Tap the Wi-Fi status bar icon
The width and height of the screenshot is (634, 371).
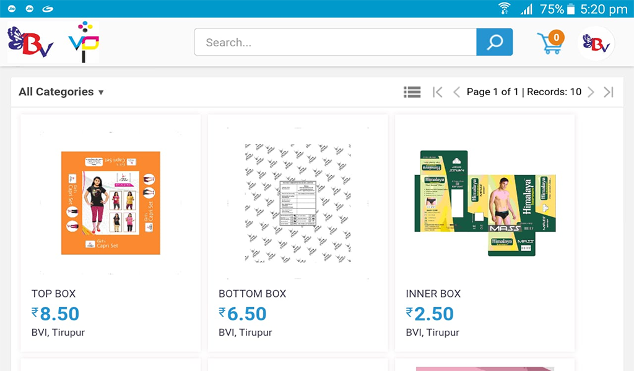pos(504,9)
